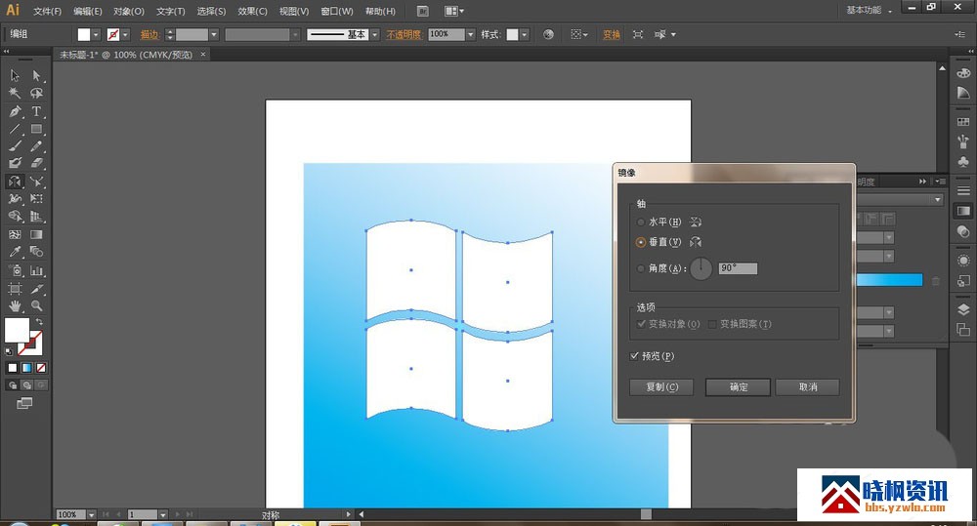Open the 窗口(W) menu
977x526 pixels.
click(336, 11)
